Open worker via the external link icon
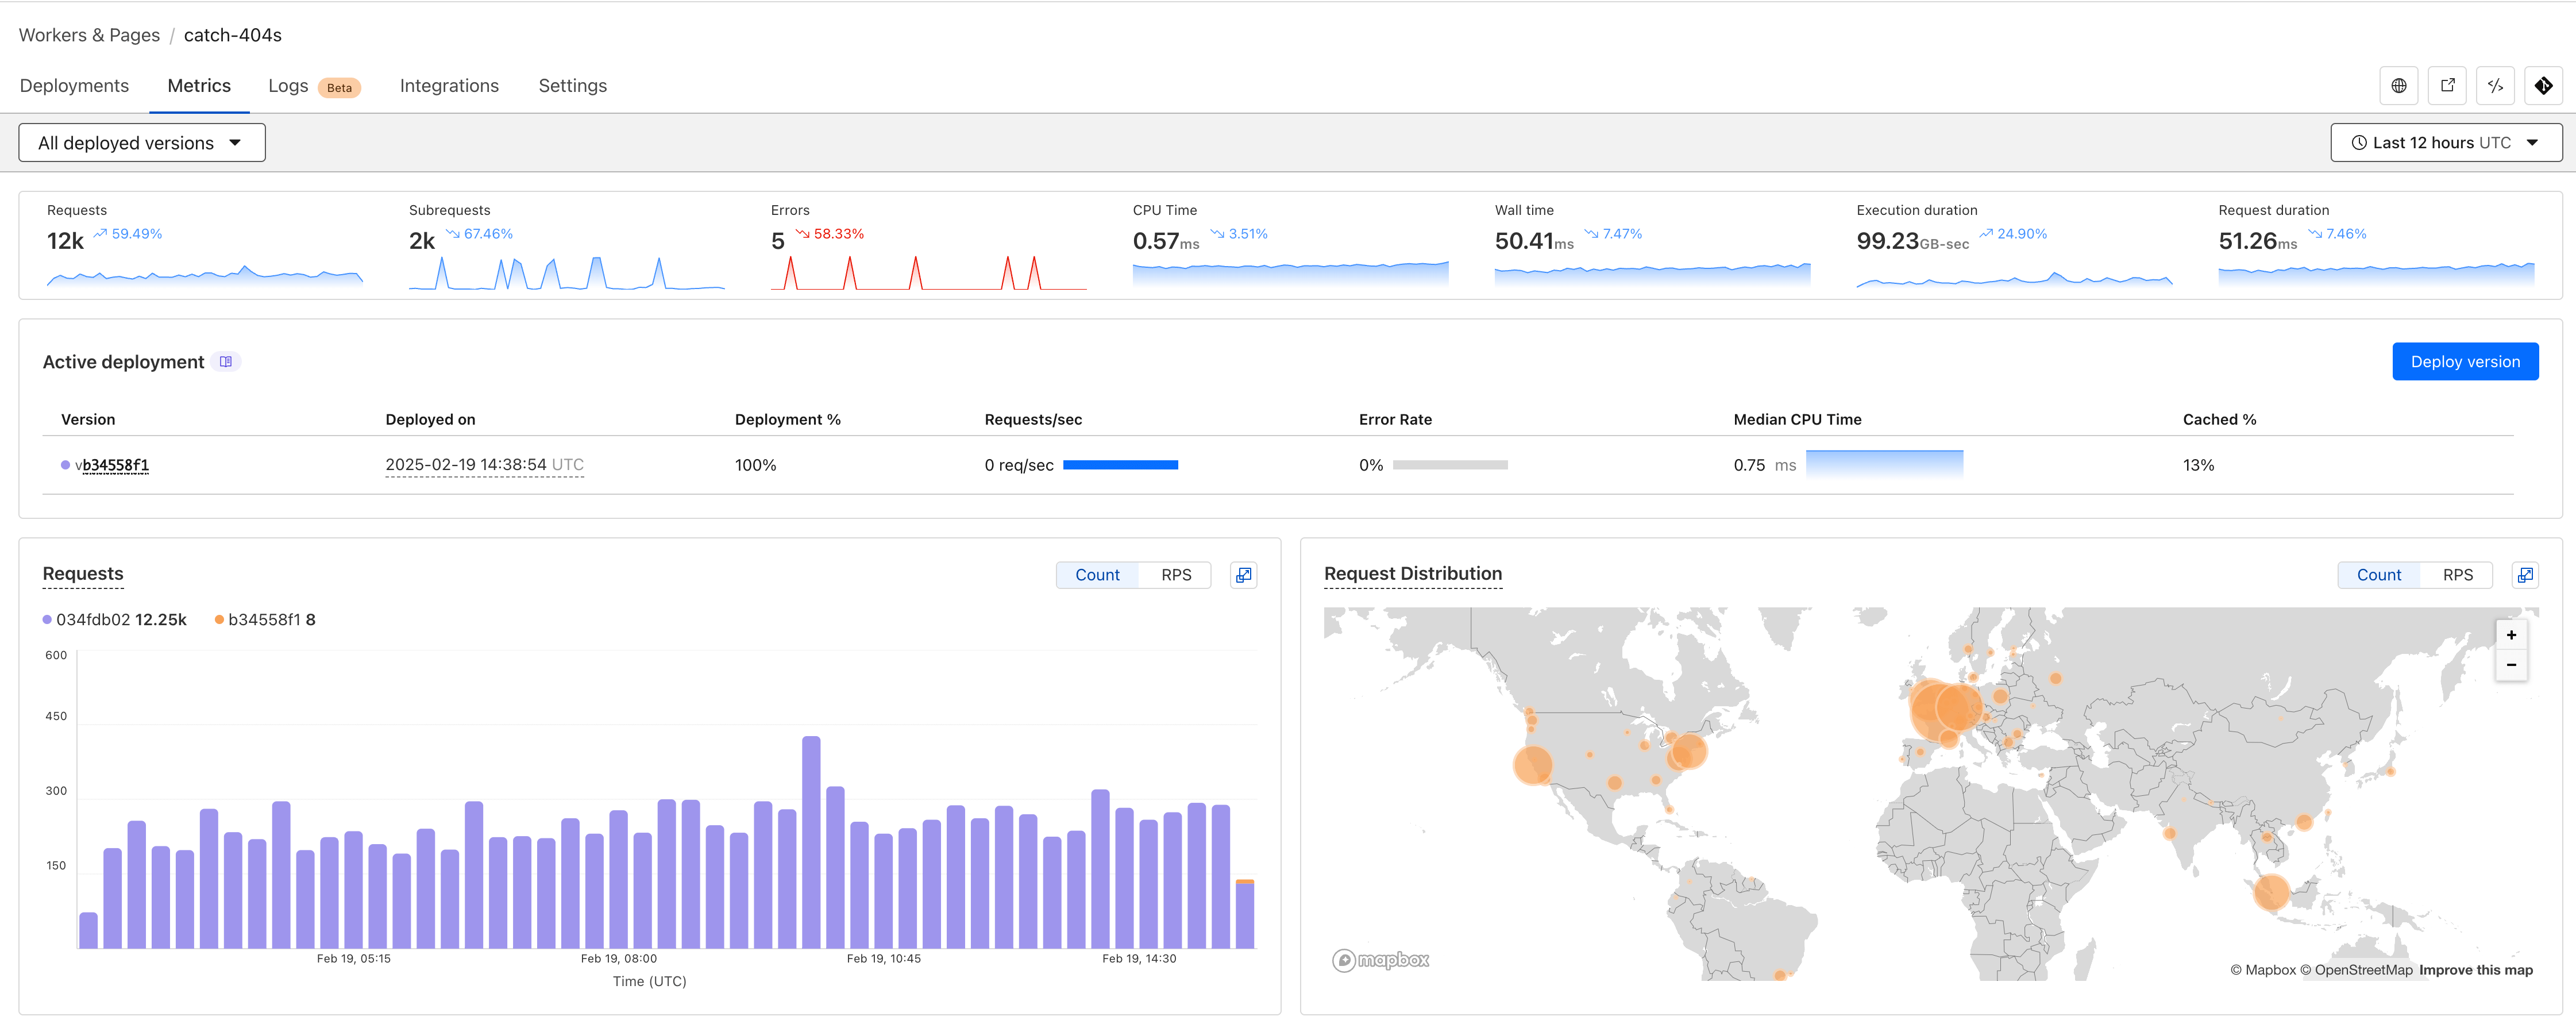Screen dimensions: 2576x1024 click(2447, 85)
